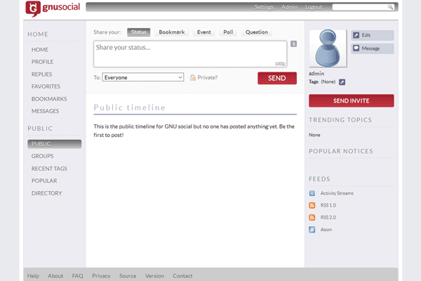Viewport: 421px width, 281px height.
Task: Click the attach file icon beside status box
Action: click(293, 44)
